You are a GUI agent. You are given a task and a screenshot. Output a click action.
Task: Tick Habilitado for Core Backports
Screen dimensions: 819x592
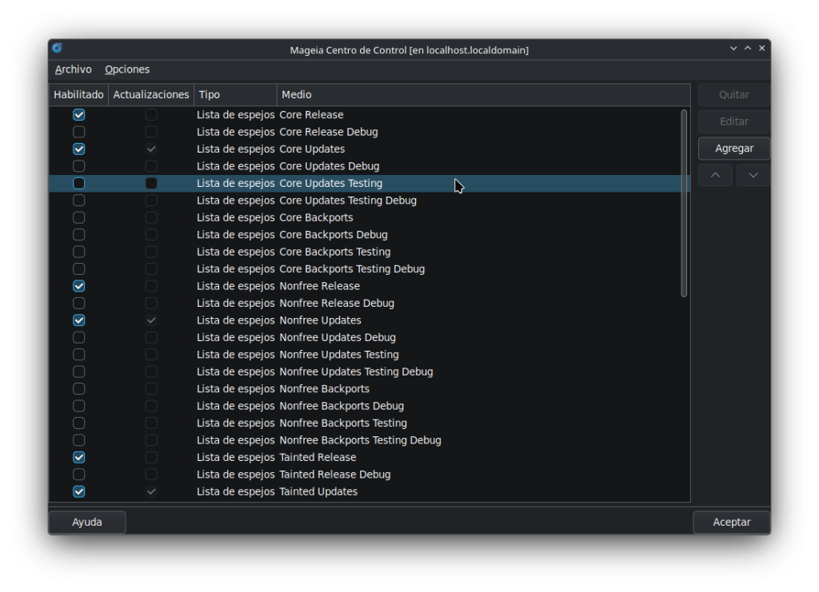pos(79,217)
